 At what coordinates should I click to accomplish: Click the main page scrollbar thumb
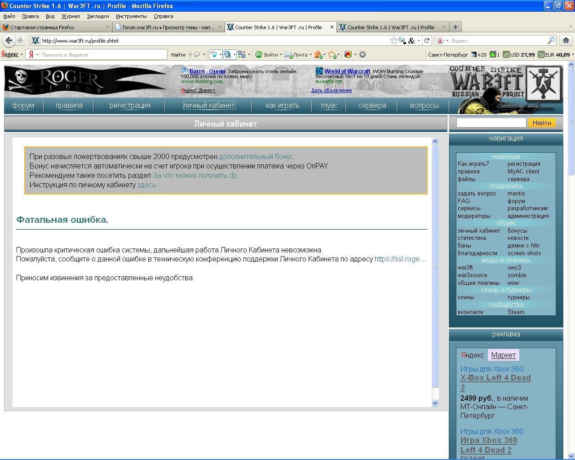571,121
